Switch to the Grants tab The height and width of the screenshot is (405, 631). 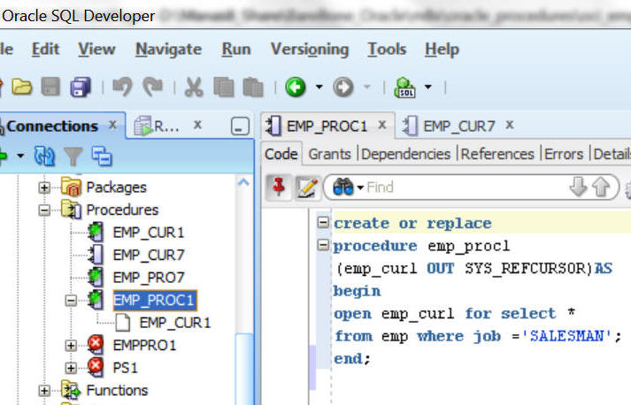coord(329,154)
